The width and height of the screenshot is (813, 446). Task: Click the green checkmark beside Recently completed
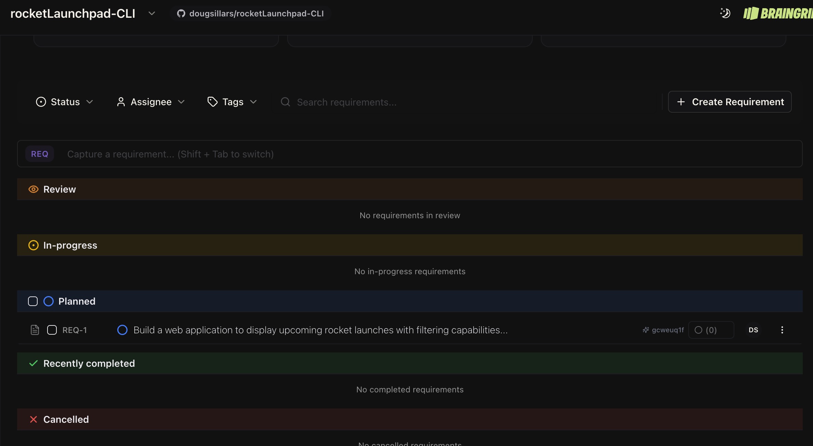tap(33, 363)
